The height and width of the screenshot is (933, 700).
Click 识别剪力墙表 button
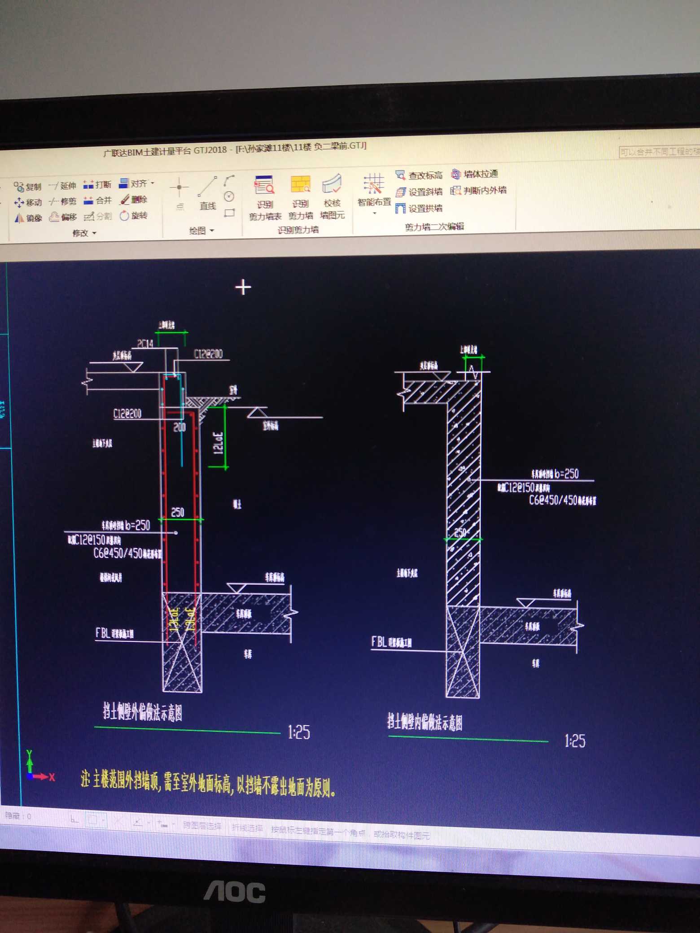265,198
